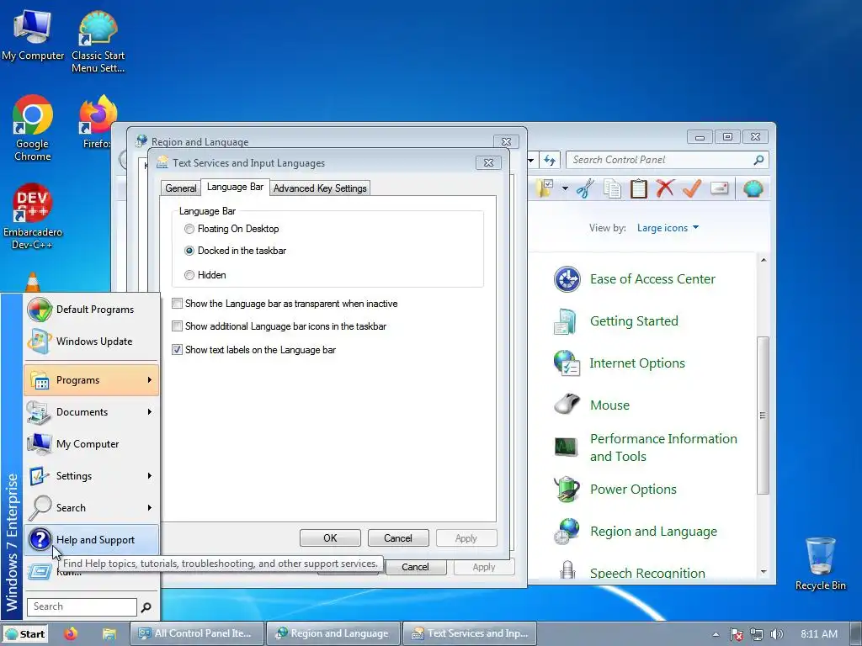Click the scissors Cut icon in Control Panel toolbar
This screenshot has width=862, height=646.
[585, 189]
